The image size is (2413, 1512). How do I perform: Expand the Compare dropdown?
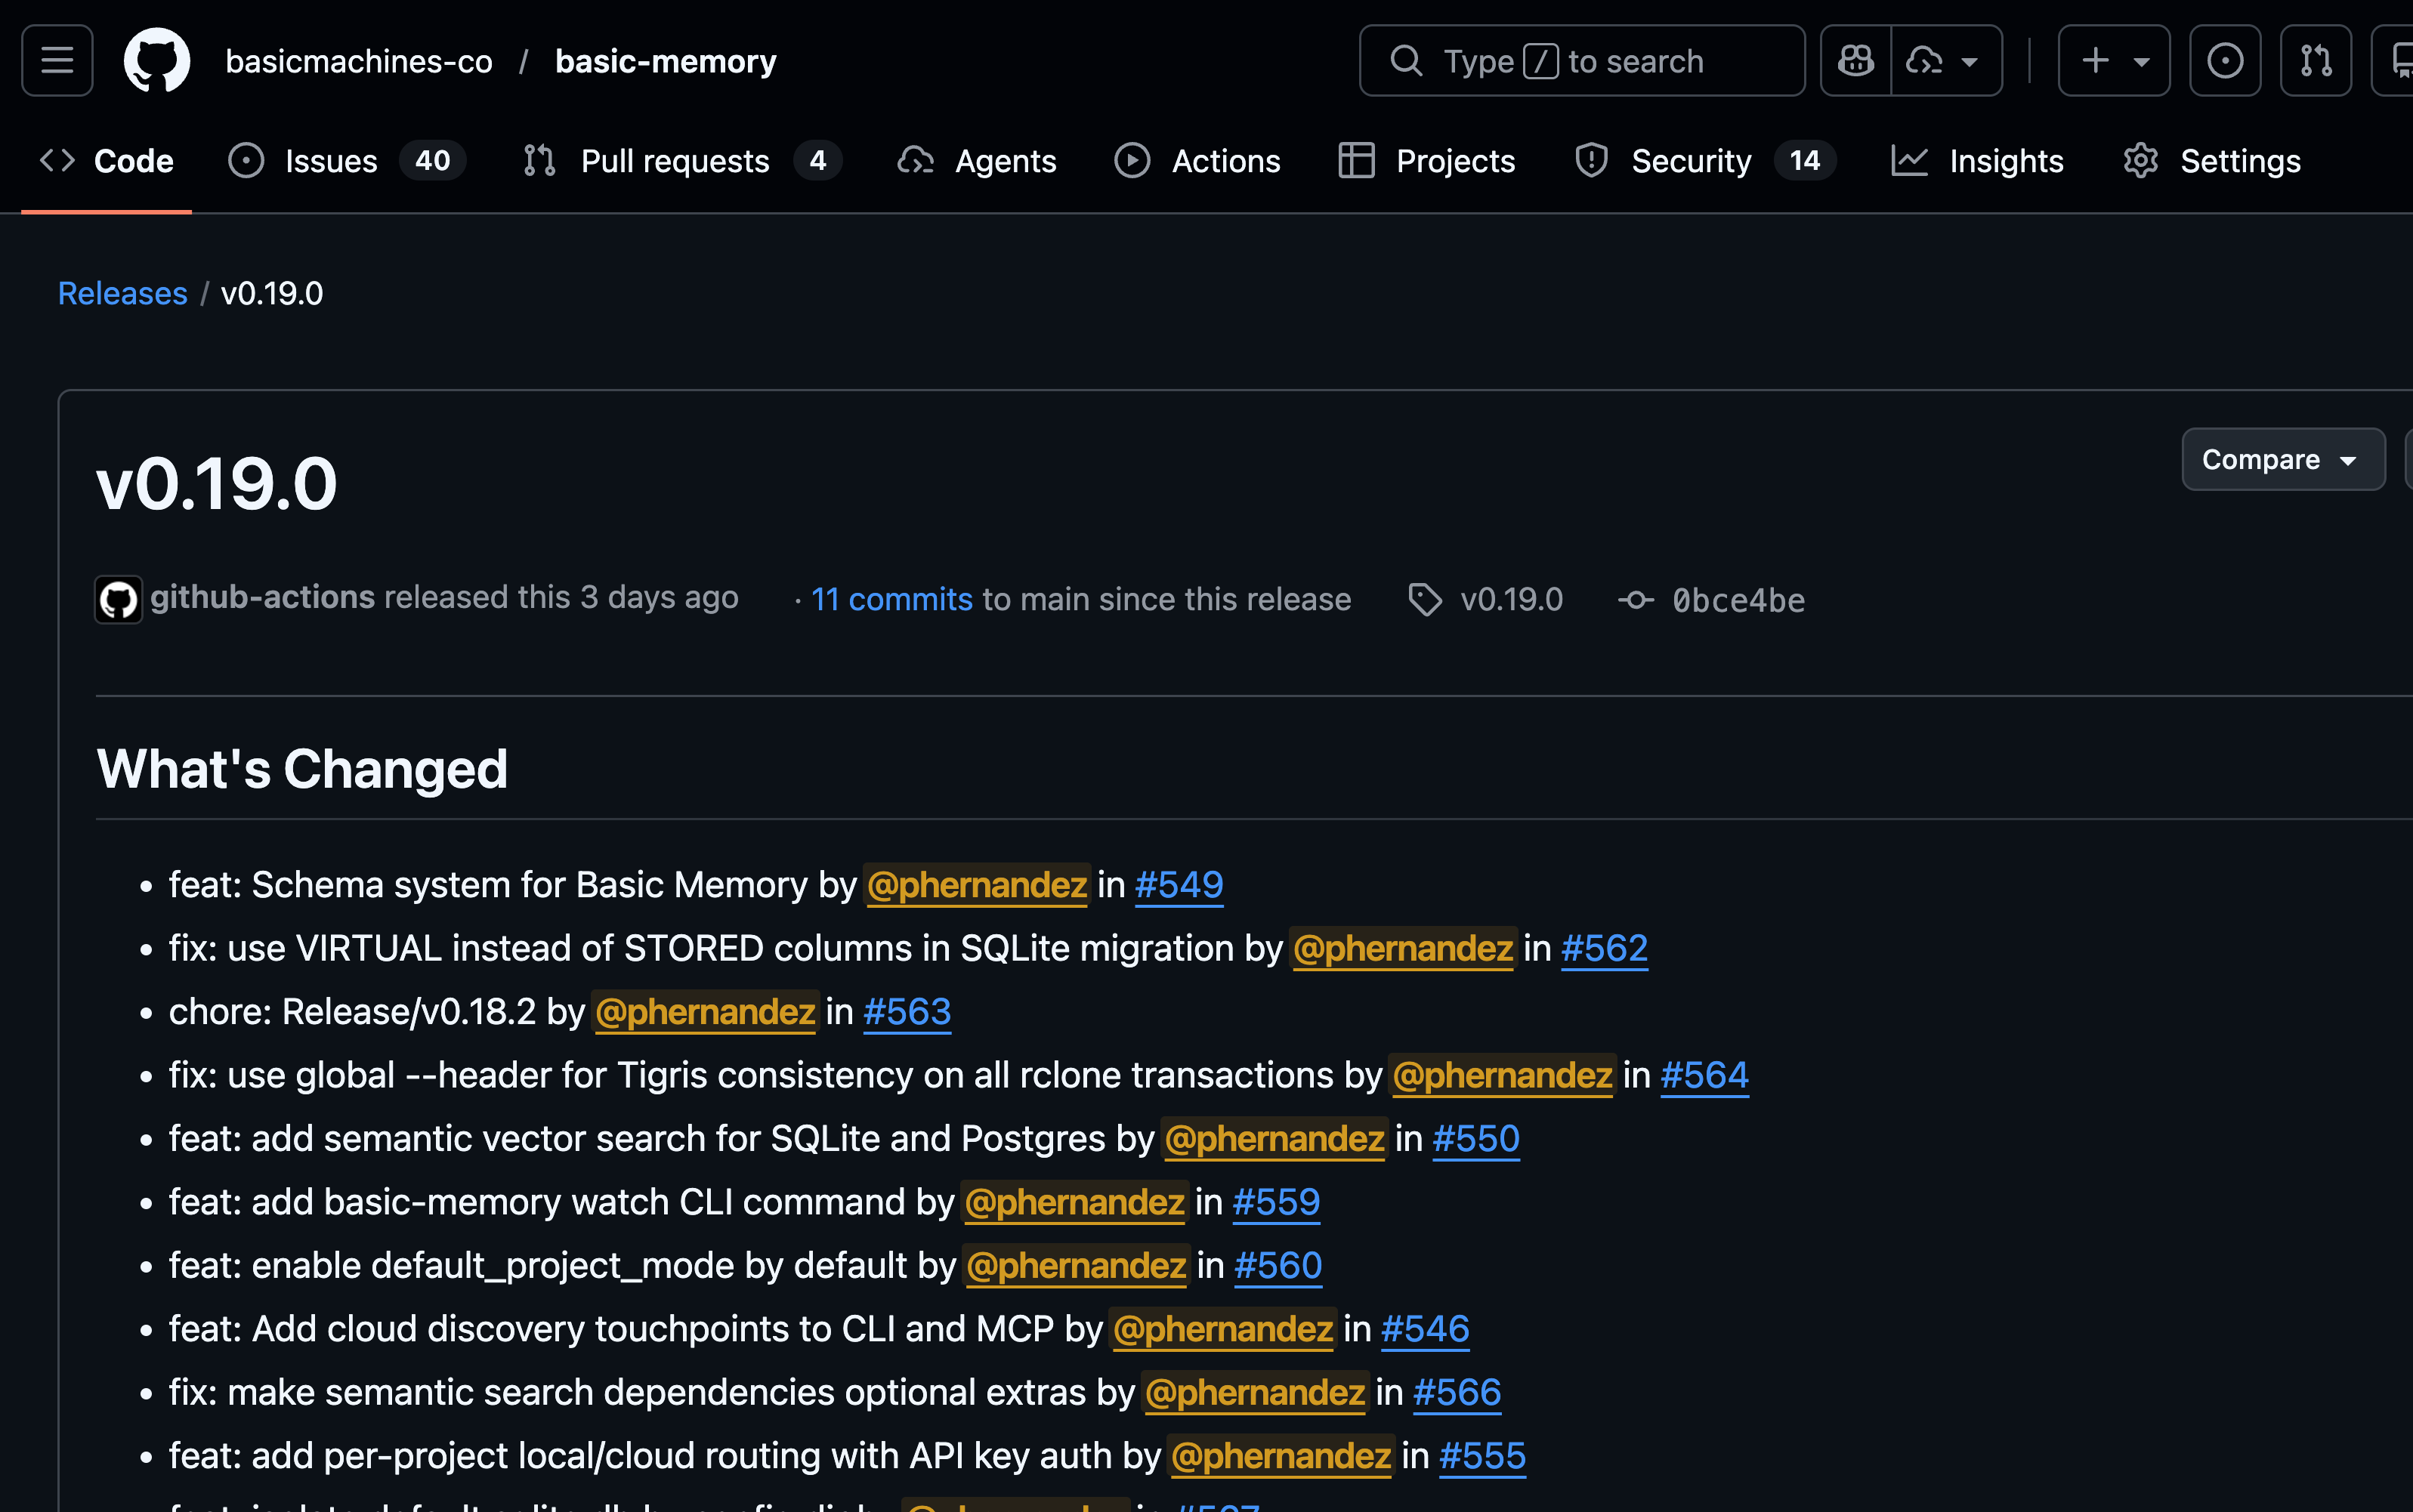pyautogui.click(x=2283, y=459)
